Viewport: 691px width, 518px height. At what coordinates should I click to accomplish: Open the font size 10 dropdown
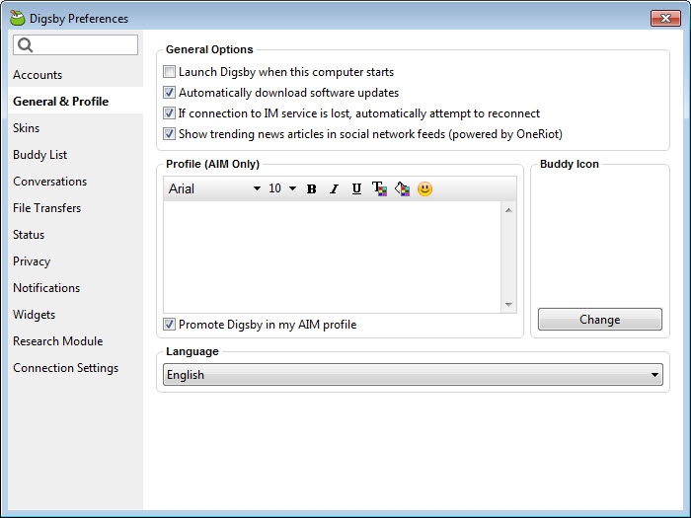point(282,189)
